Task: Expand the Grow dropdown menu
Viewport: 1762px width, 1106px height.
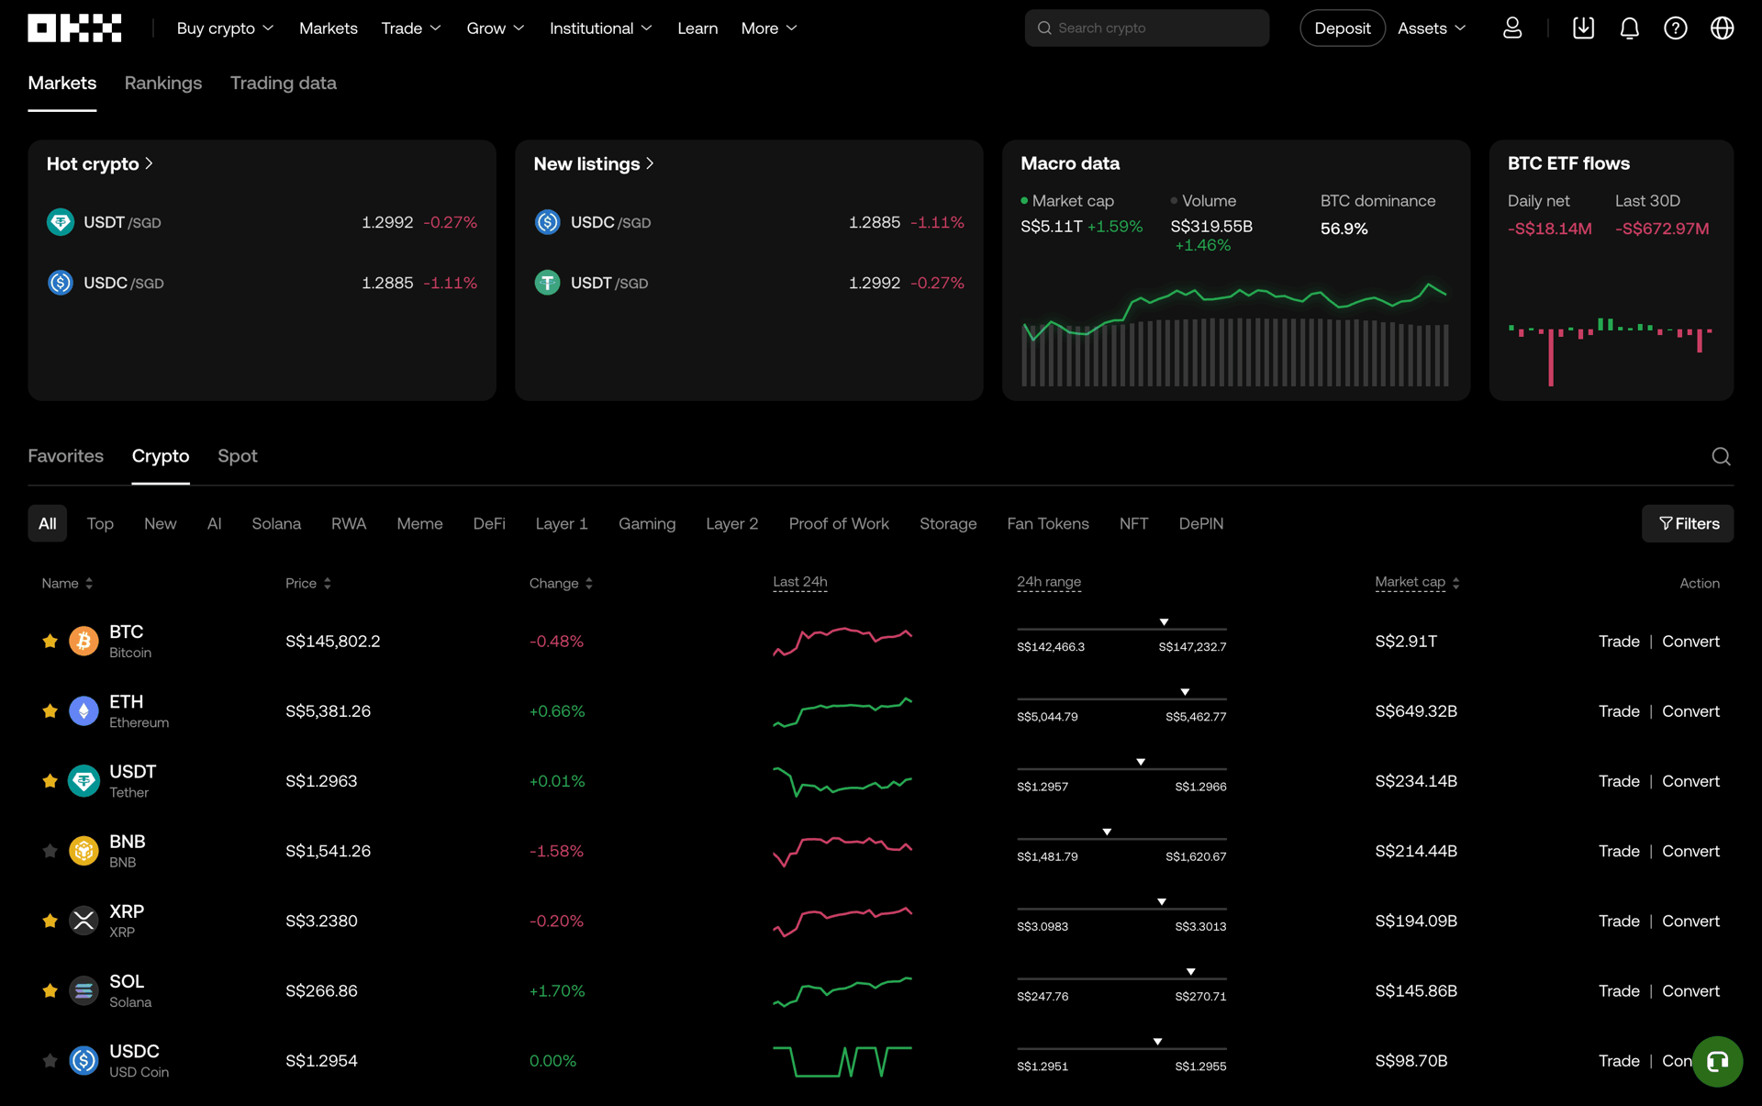Action: [496, 28]
